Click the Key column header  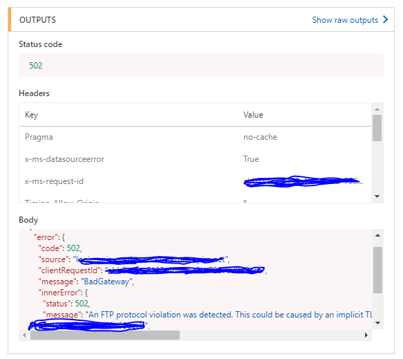(x=31, y=115)
